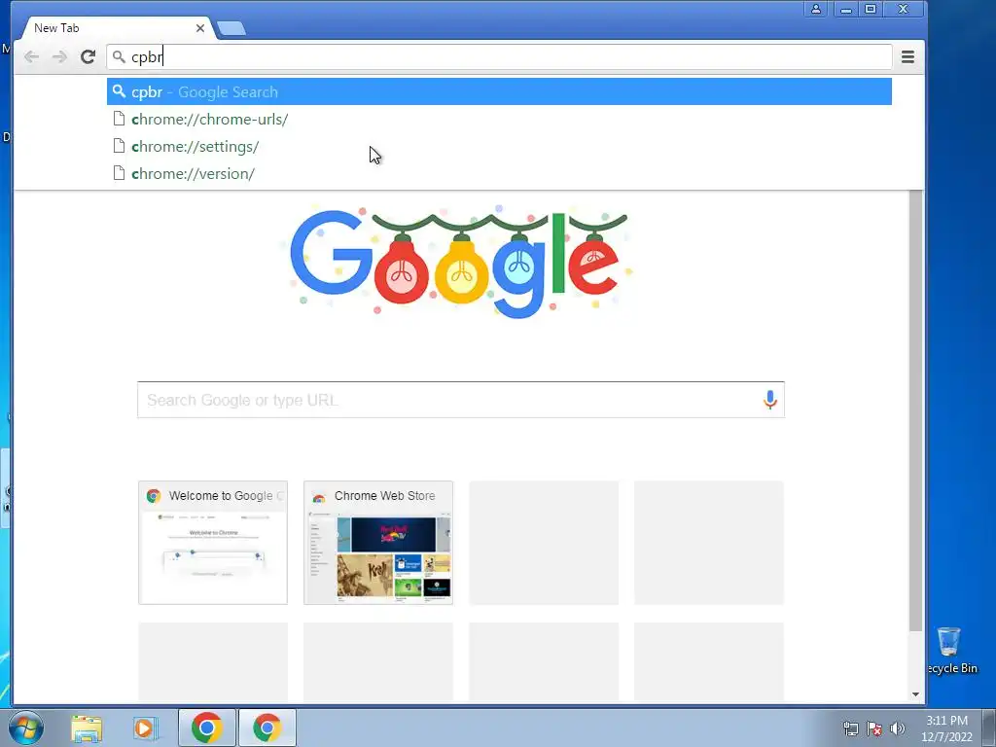Click the page's vertical scrollbar
The width and height of the screenshot is (996, 747).
point(915,409)
